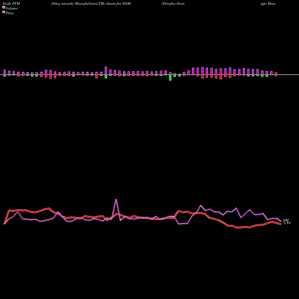Click the red-green Price legend swatch
299x299 pixels.
[x=4, y=13]
